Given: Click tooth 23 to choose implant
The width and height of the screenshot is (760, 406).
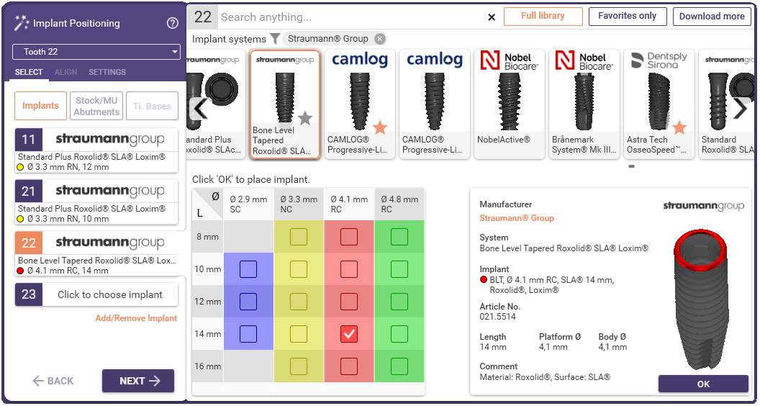Looking at the screenshot, I should pyautogui.click(x=96, y=294).
